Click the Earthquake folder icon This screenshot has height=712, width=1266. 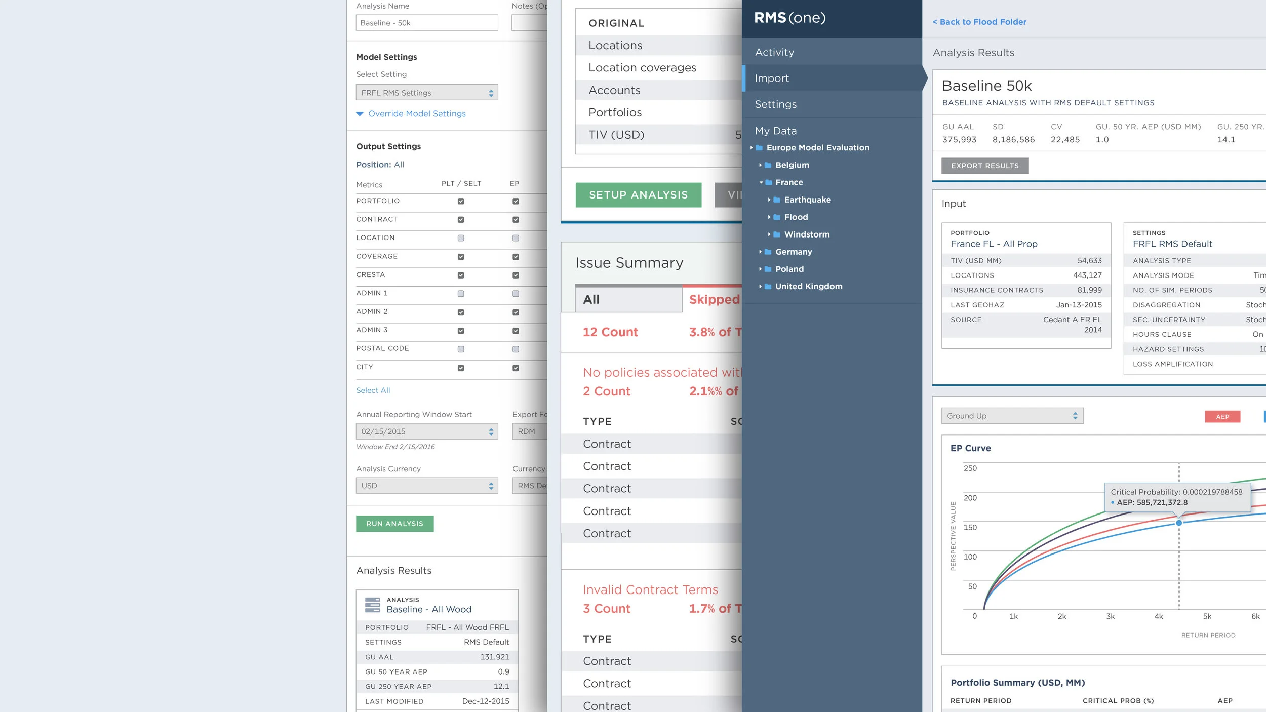(x=777, y=200)
